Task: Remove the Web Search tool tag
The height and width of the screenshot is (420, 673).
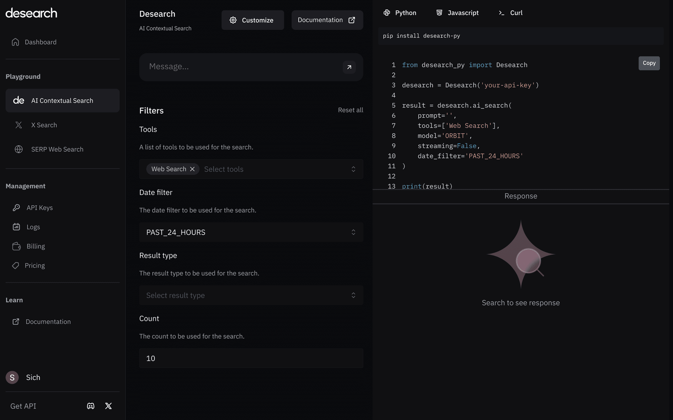Action: click(193, 169)
